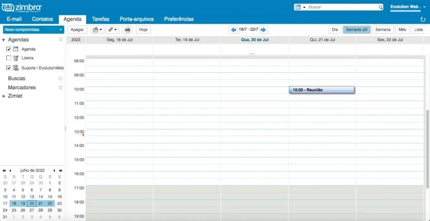Click the Qua, 20 de Jul column header
430x221 pixels.
pyautogui.click(x=255, y=40)
